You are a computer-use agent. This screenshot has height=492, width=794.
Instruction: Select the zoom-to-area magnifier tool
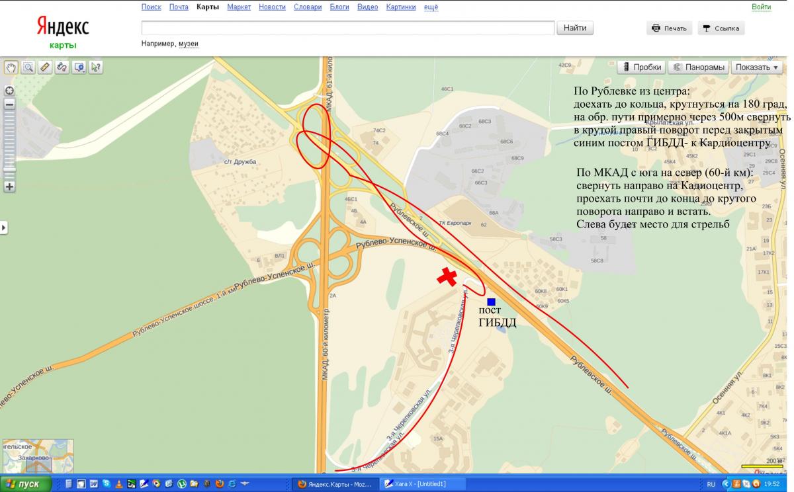pyautogui.click(x=28, y=67)
